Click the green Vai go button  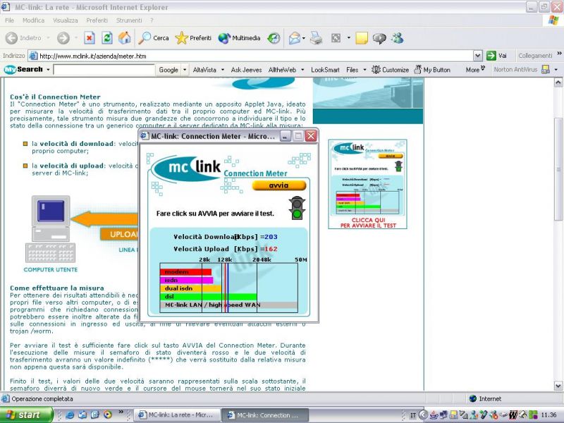pos(497,56)
